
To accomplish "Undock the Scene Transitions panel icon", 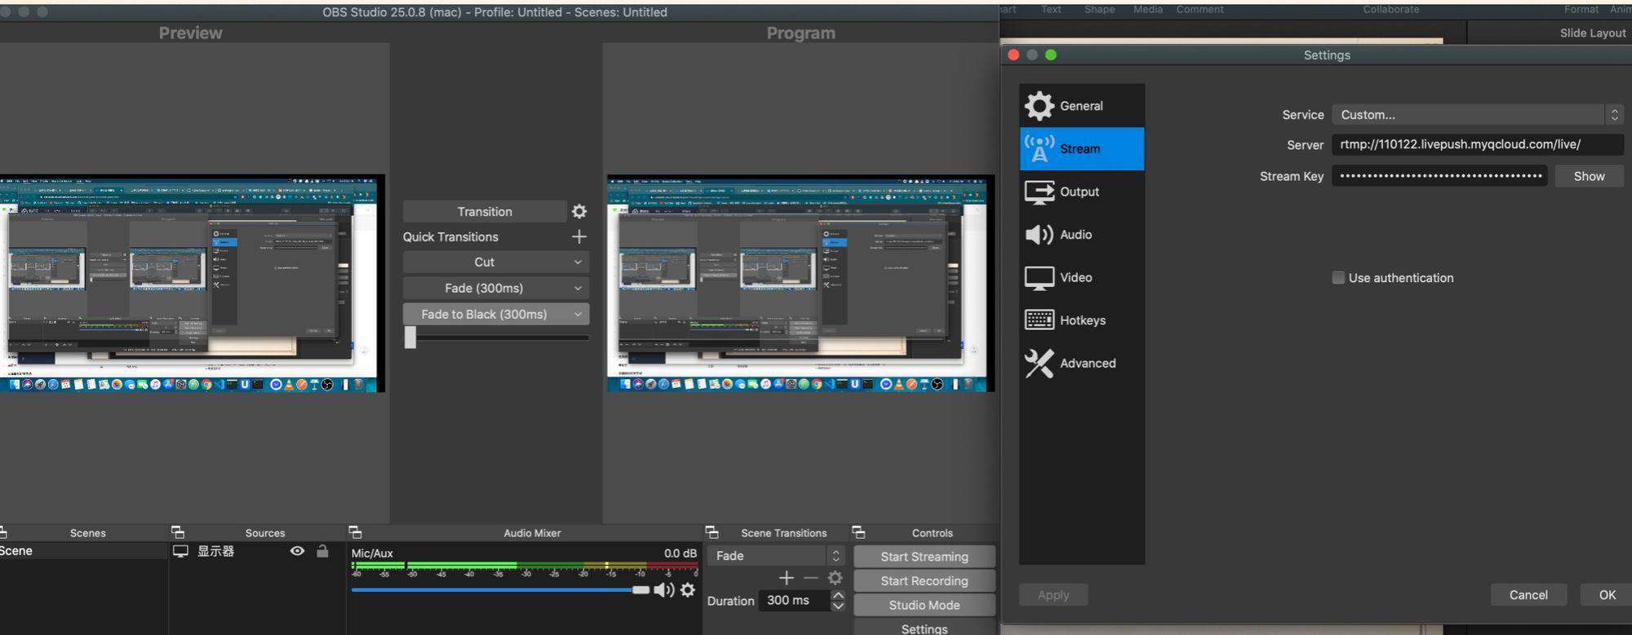I will tap(712, 532).
